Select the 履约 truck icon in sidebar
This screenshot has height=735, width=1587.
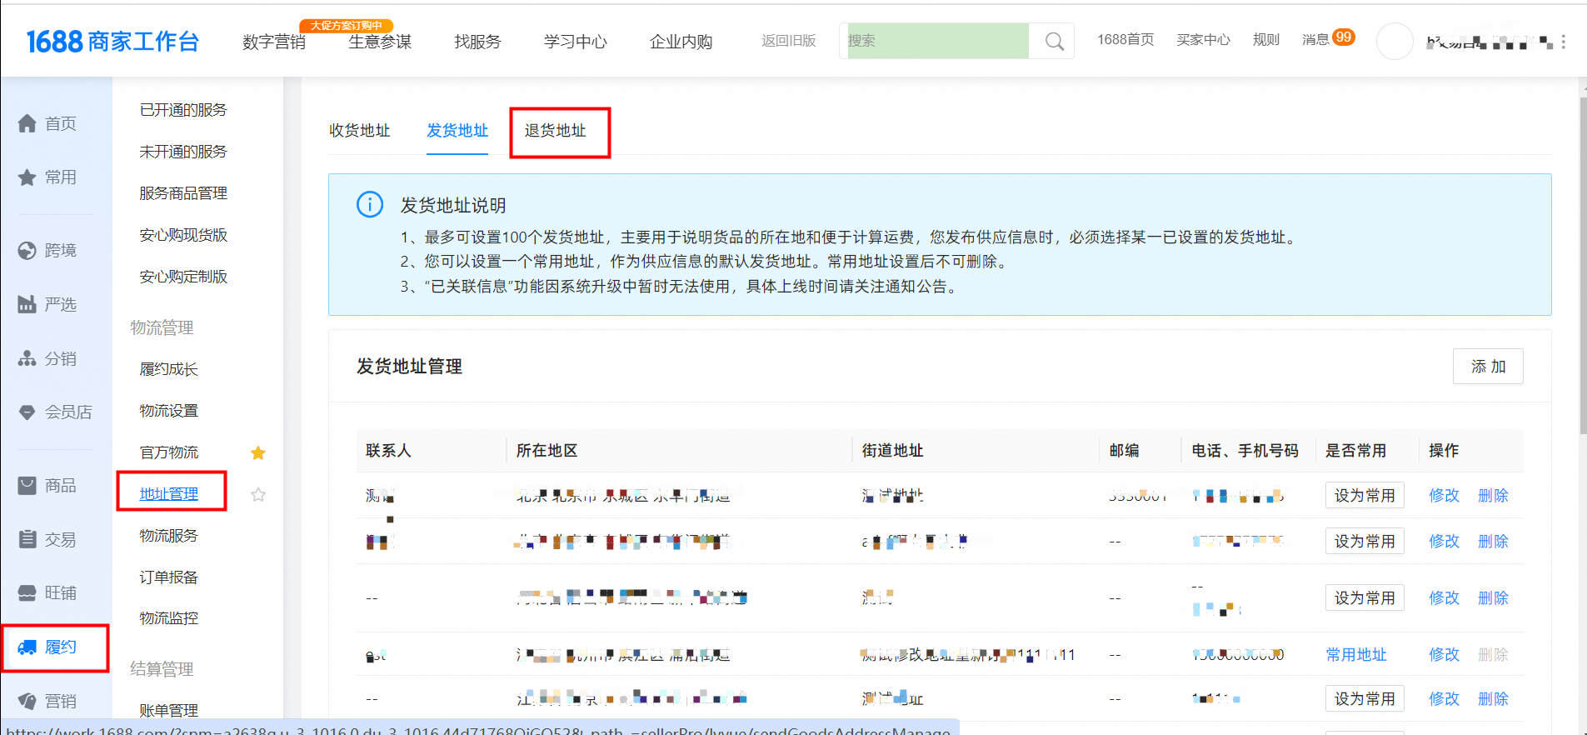click(x=27, y=647)
